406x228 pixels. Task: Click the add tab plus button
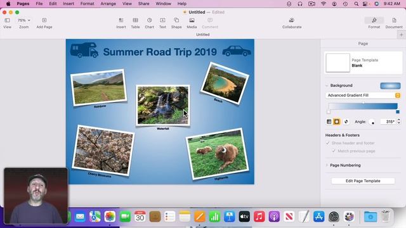(x=402, y=35)
